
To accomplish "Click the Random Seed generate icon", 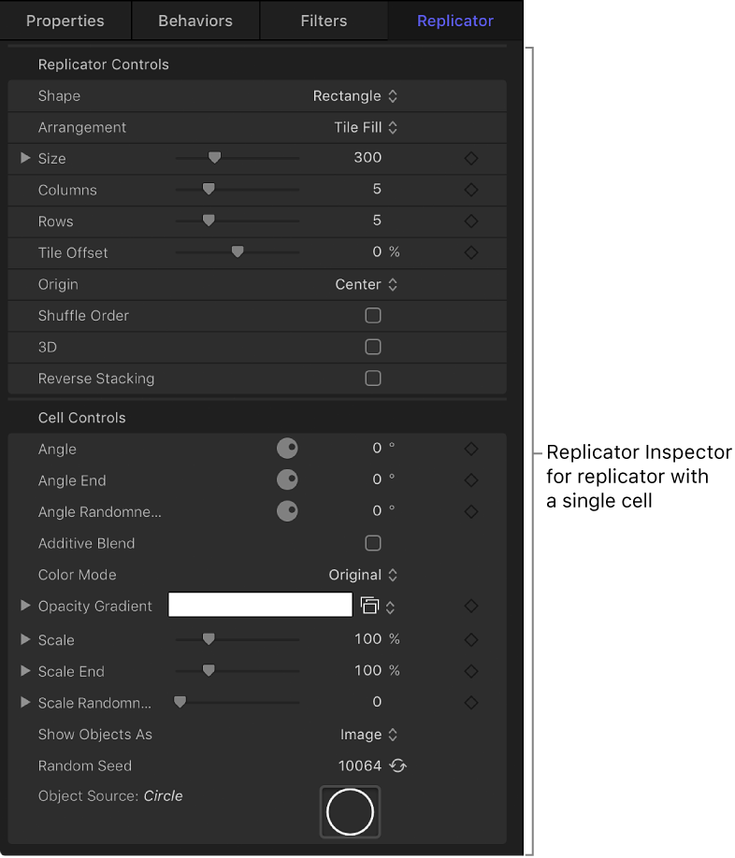I will [396, 764].
